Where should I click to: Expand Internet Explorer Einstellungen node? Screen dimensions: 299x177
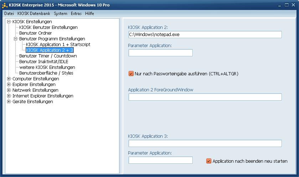point(9,96)
